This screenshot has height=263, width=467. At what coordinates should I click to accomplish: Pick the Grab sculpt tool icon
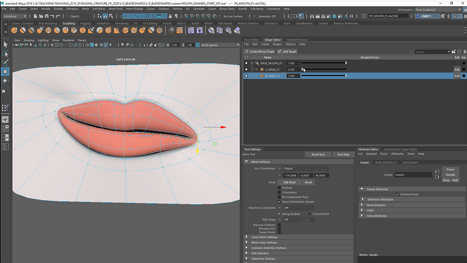tap(40, 30)
